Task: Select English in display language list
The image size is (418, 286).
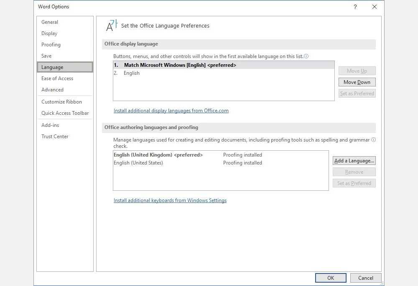Action: [x=224, y=73]
